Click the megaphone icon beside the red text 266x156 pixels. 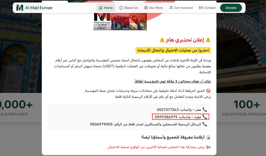208,147
